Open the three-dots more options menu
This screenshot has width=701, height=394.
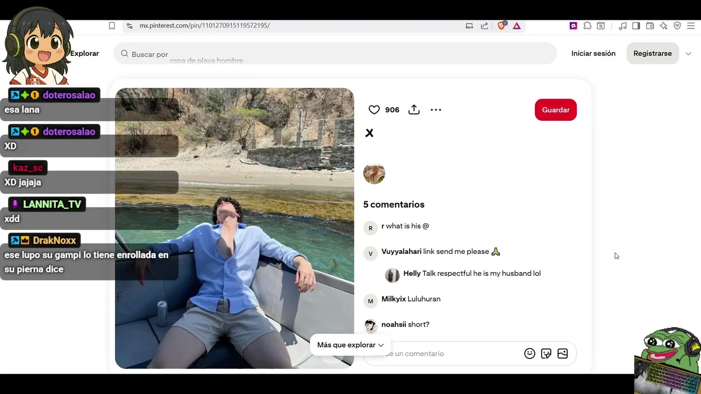pos(436,110)
